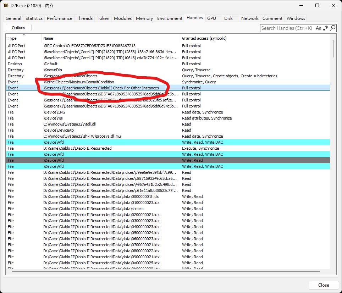Select the 0300000023.idx file row
This screenshot has width=342, height=293.
[168, 221]
